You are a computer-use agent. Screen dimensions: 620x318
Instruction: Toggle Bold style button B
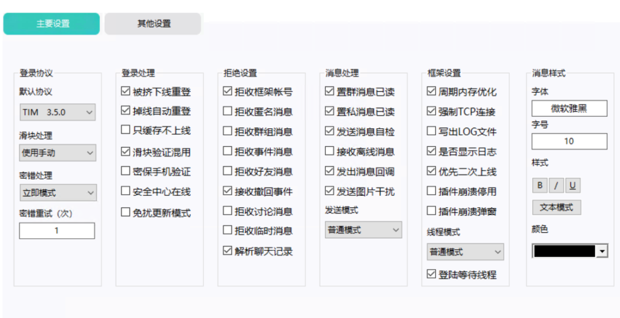coord(539,186)
